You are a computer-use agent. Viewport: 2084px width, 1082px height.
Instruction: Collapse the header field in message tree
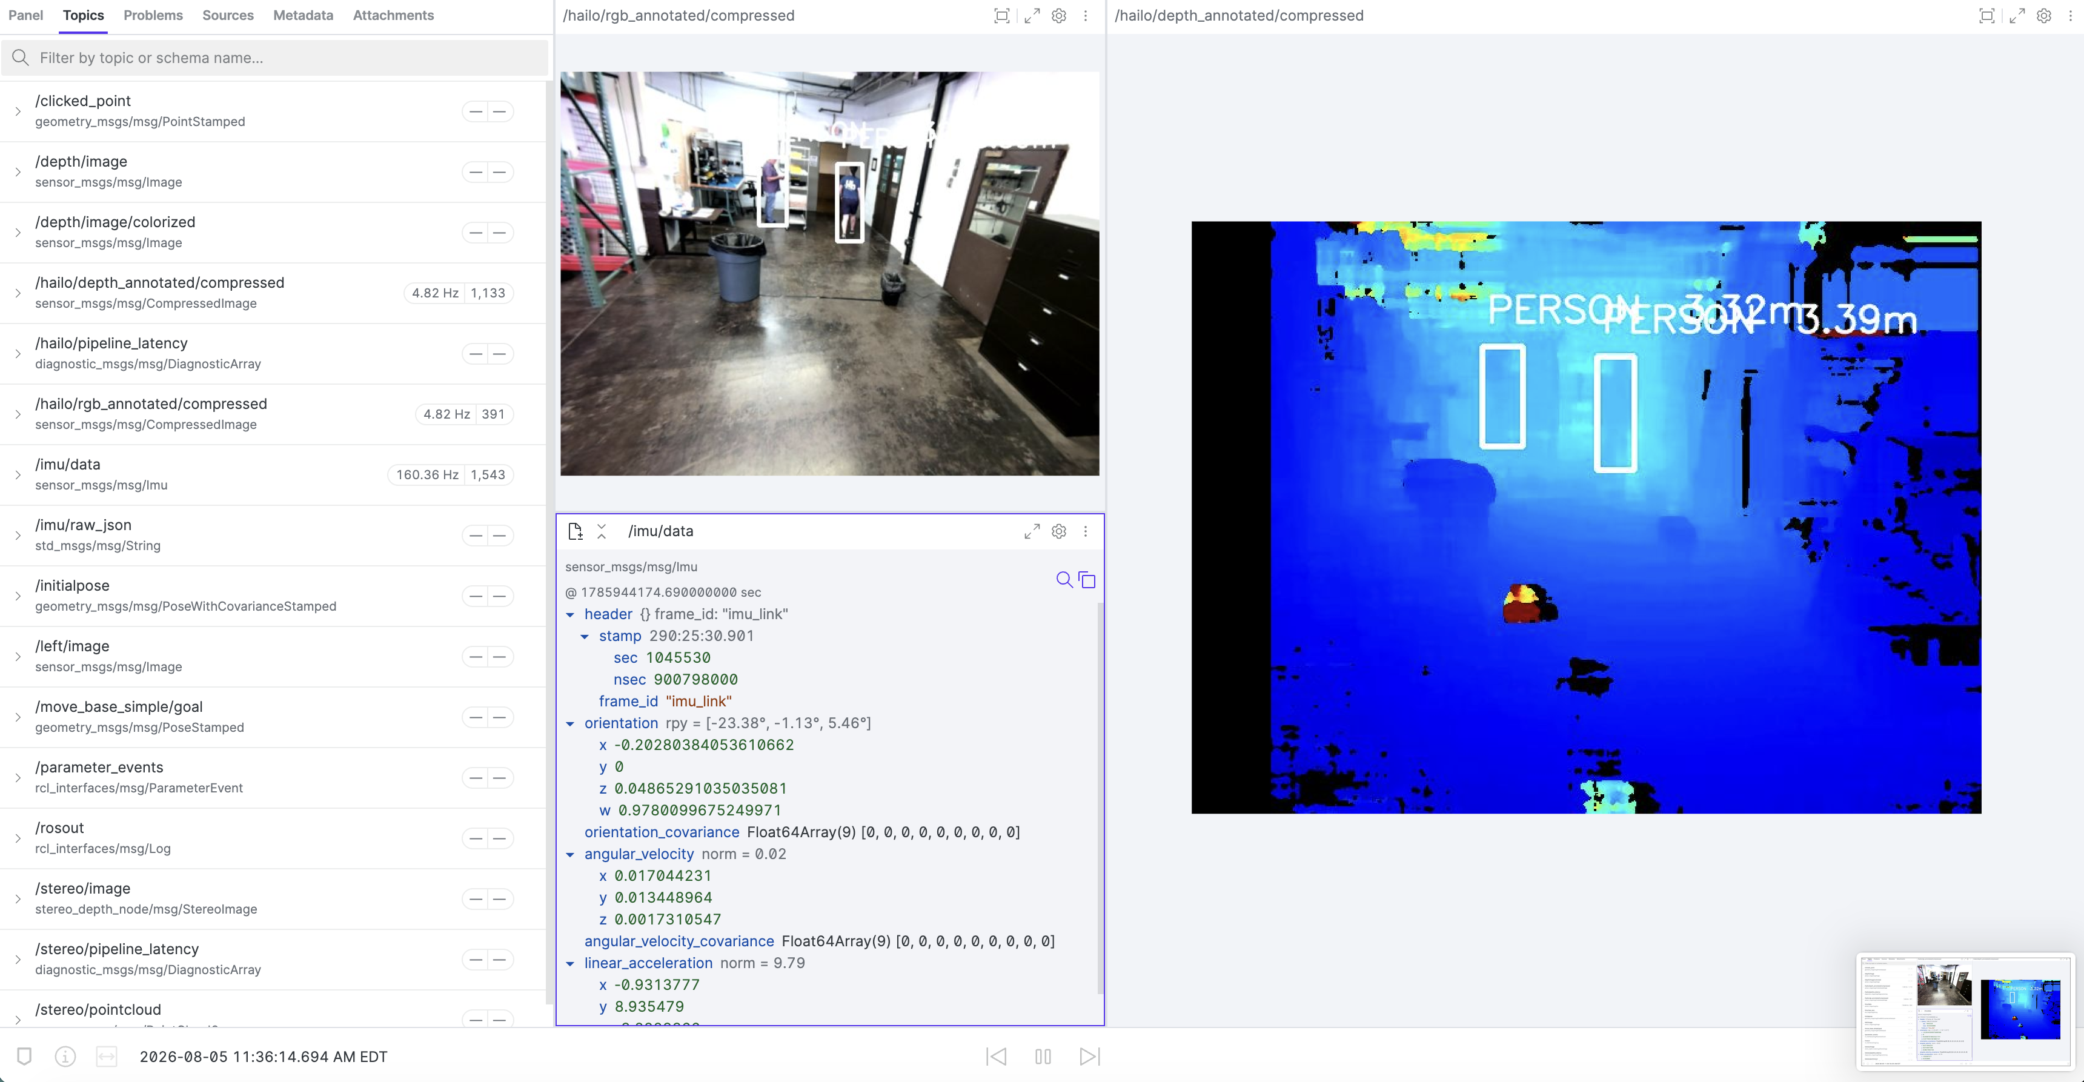(570, 614)
